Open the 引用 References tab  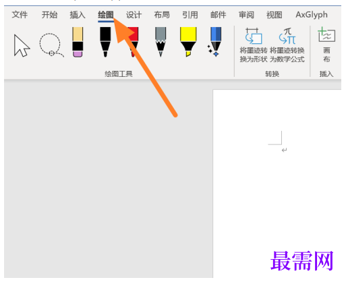190,15
